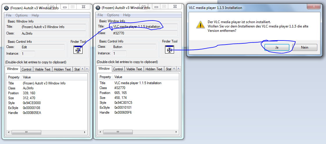Click the yellow warning icon in the VLC dialog

click(x=200, y=24)
